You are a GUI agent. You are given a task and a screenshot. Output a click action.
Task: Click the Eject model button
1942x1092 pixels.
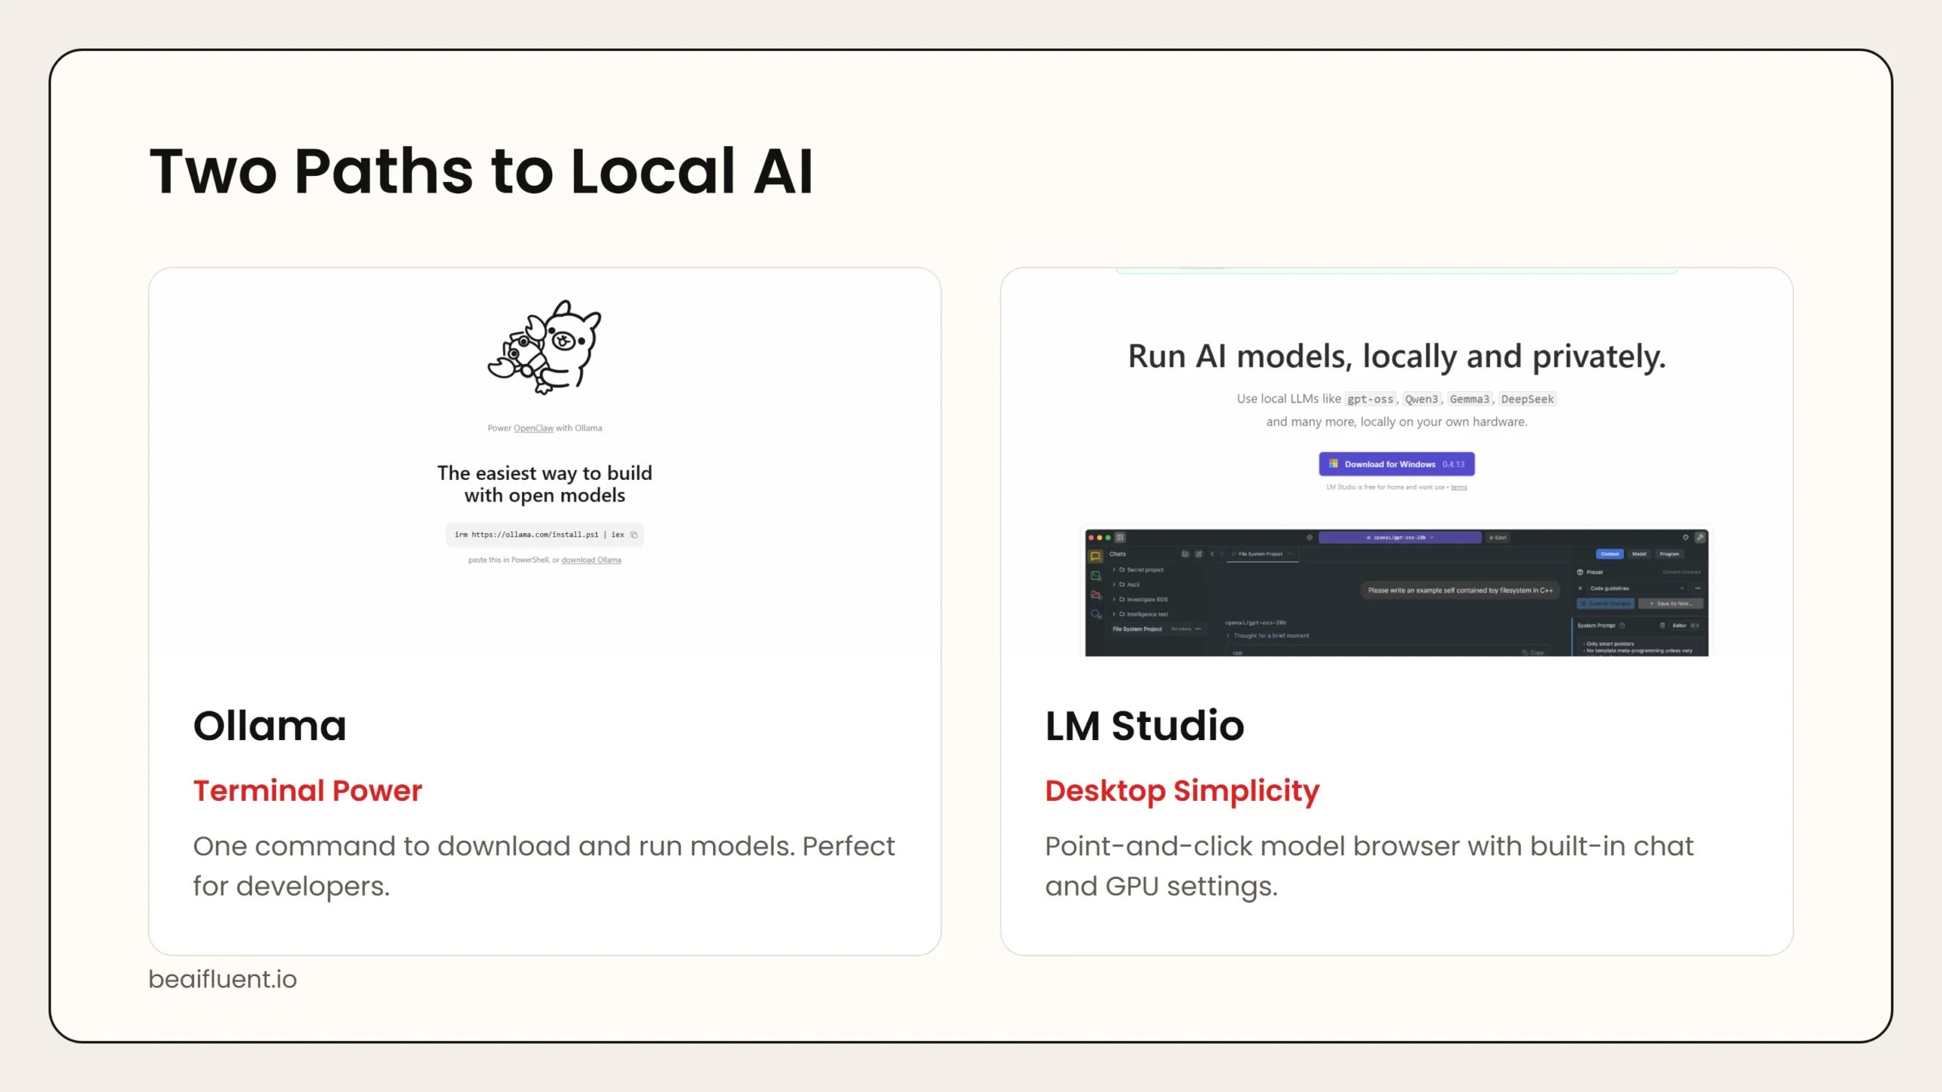tap(1497, 538)
